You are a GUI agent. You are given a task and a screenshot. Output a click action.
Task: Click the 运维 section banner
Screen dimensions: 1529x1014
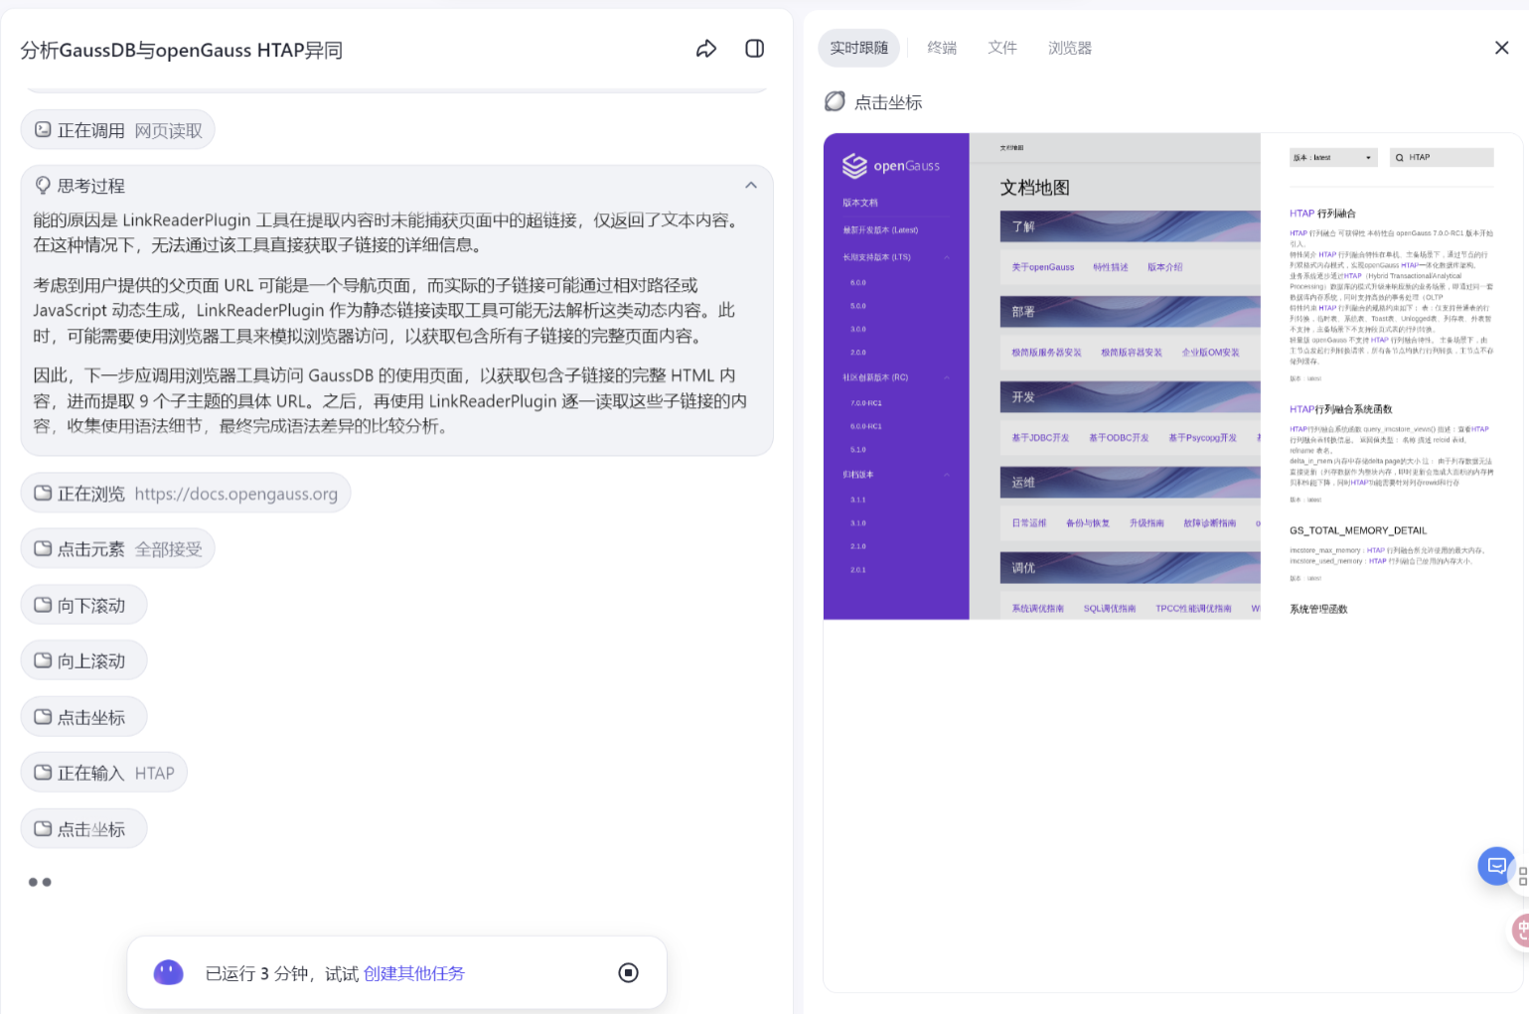coord(1130,483)
